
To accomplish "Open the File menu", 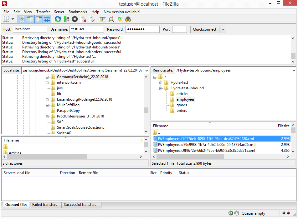I will pyautogui.click(x=6, y=12).
